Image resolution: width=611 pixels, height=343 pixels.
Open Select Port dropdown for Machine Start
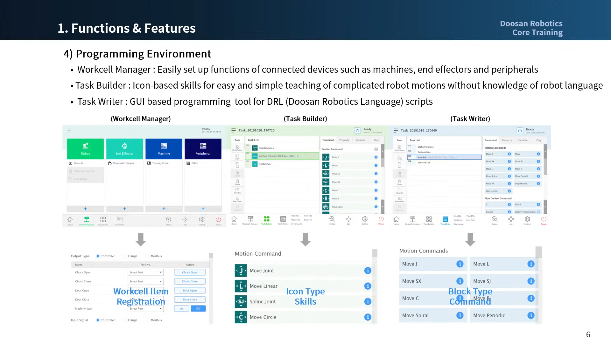pos(145,309)
